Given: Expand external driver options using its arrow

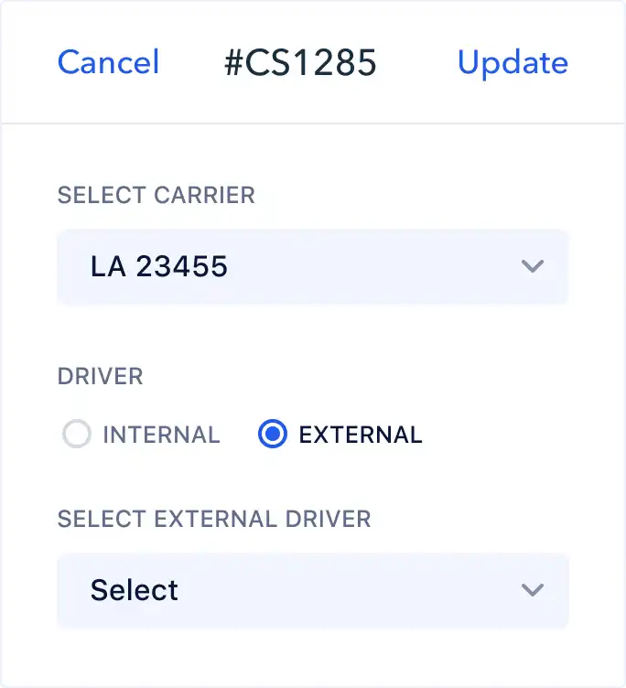Looking at the screenshot, I should [532, 590].
